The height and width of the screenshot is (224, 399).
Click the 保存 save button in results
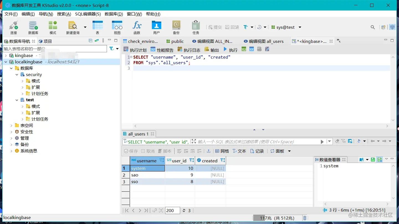[x=131, y=151]
